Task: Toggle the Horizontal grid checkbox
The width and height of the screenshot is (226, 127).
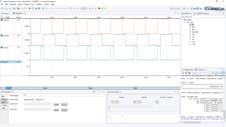Action: (25, 100)
